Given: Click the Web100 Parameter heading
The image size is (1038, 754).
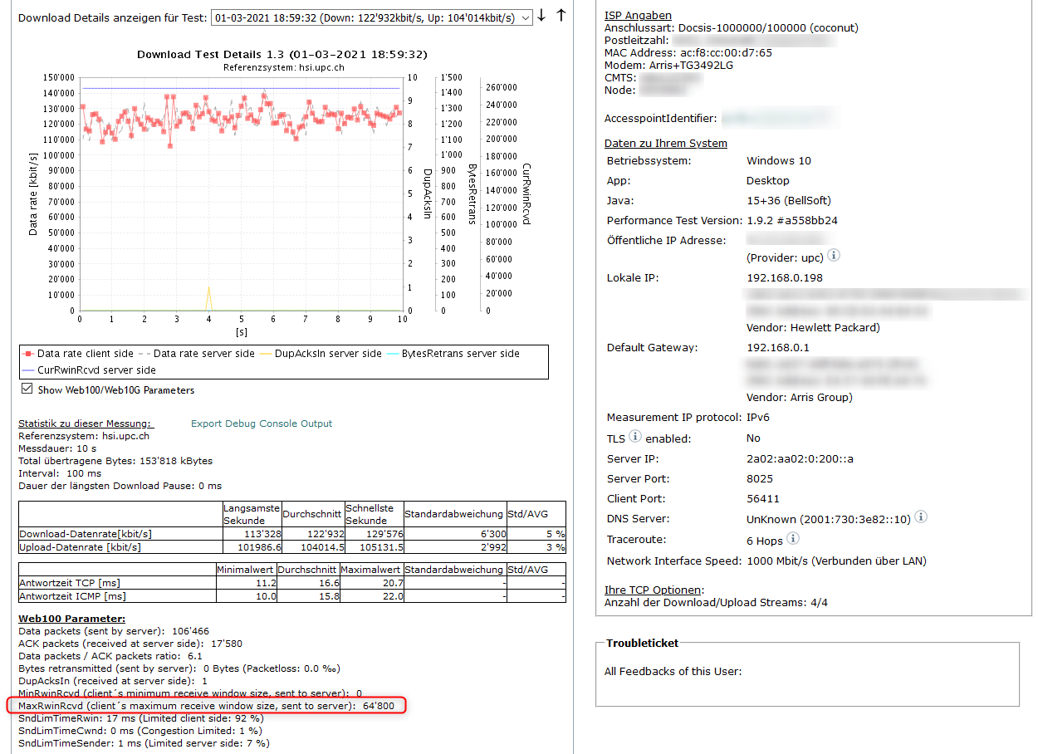Looking at the screenshot, I should [x=71, y=619].
